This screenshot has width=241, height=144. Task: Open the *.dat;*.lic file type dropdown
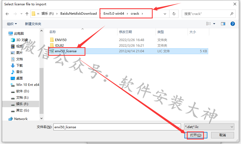click(x=209, y=127)
